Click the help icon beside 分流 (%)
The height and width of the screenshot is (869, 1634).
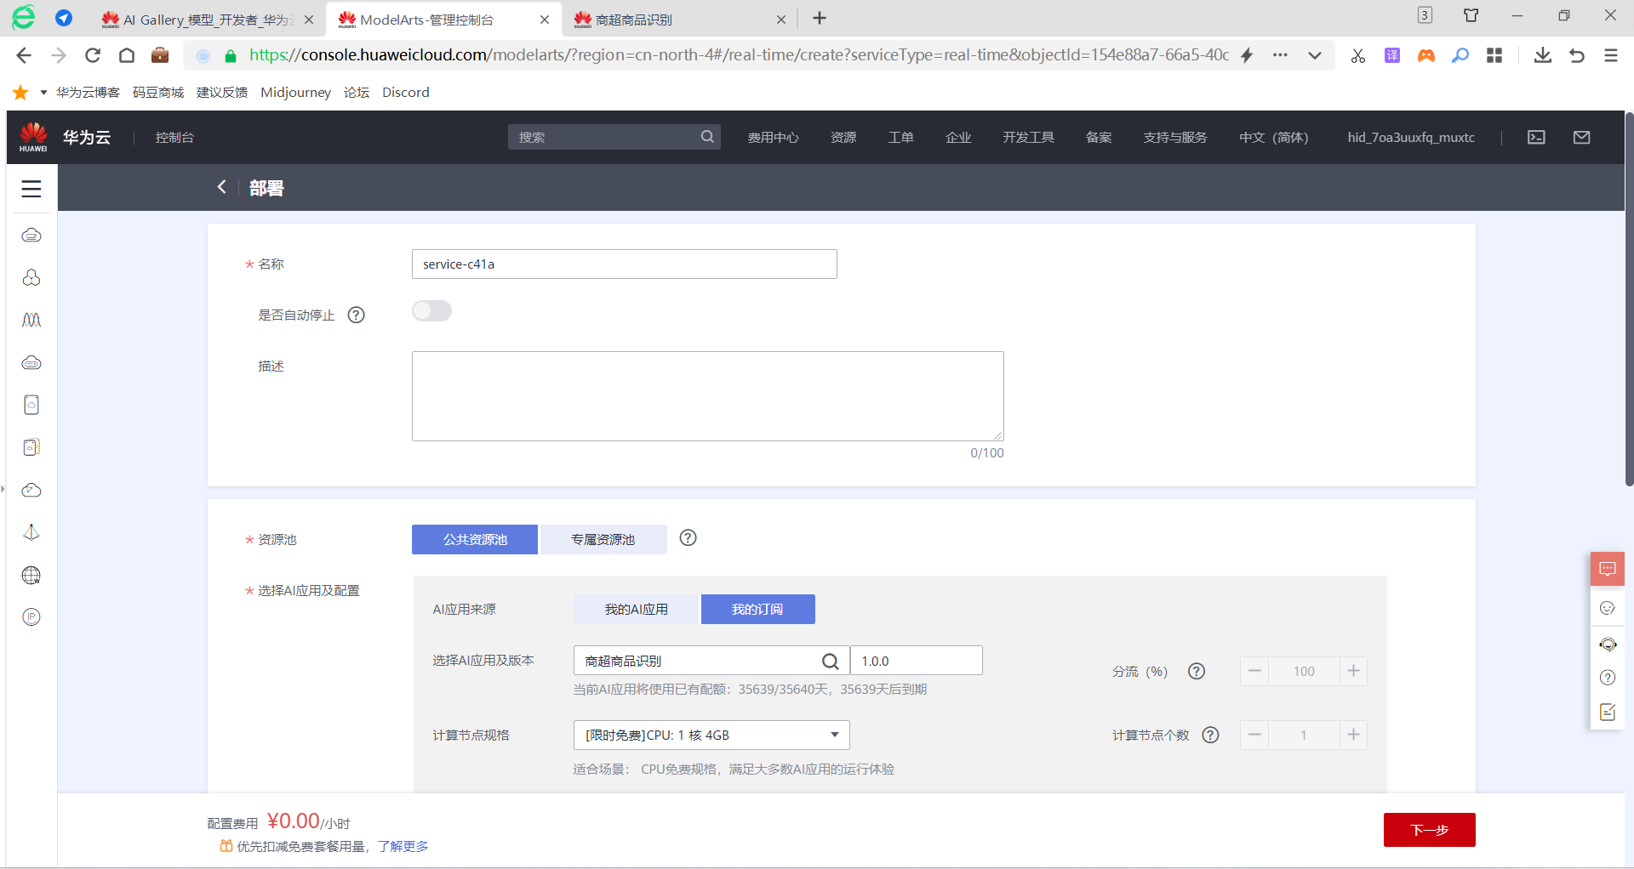pos(1197,671)
